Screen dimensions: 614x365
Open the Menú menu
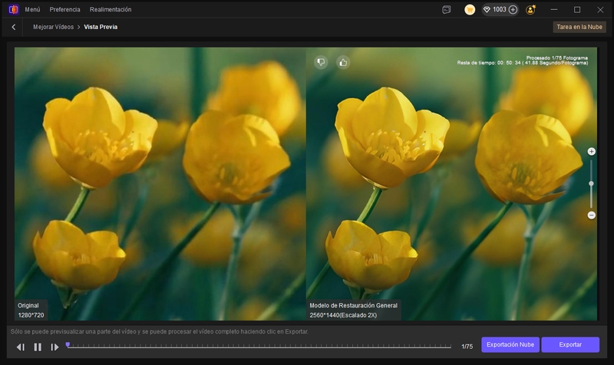point(32,9)
